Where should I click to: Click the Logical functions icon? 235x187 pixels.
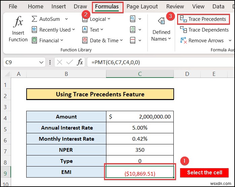coord(85,19)
